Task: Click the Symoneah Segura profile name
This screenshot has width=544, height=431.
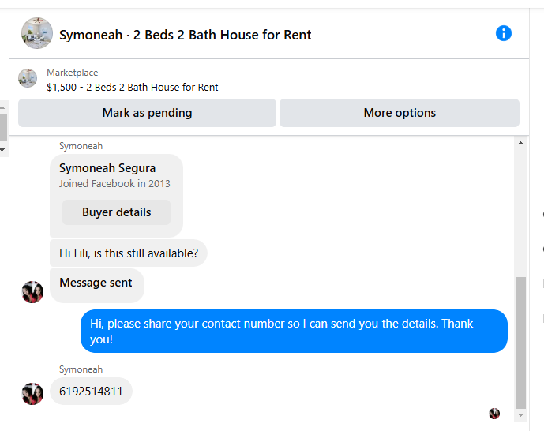Action: click(x=107, y=168)
